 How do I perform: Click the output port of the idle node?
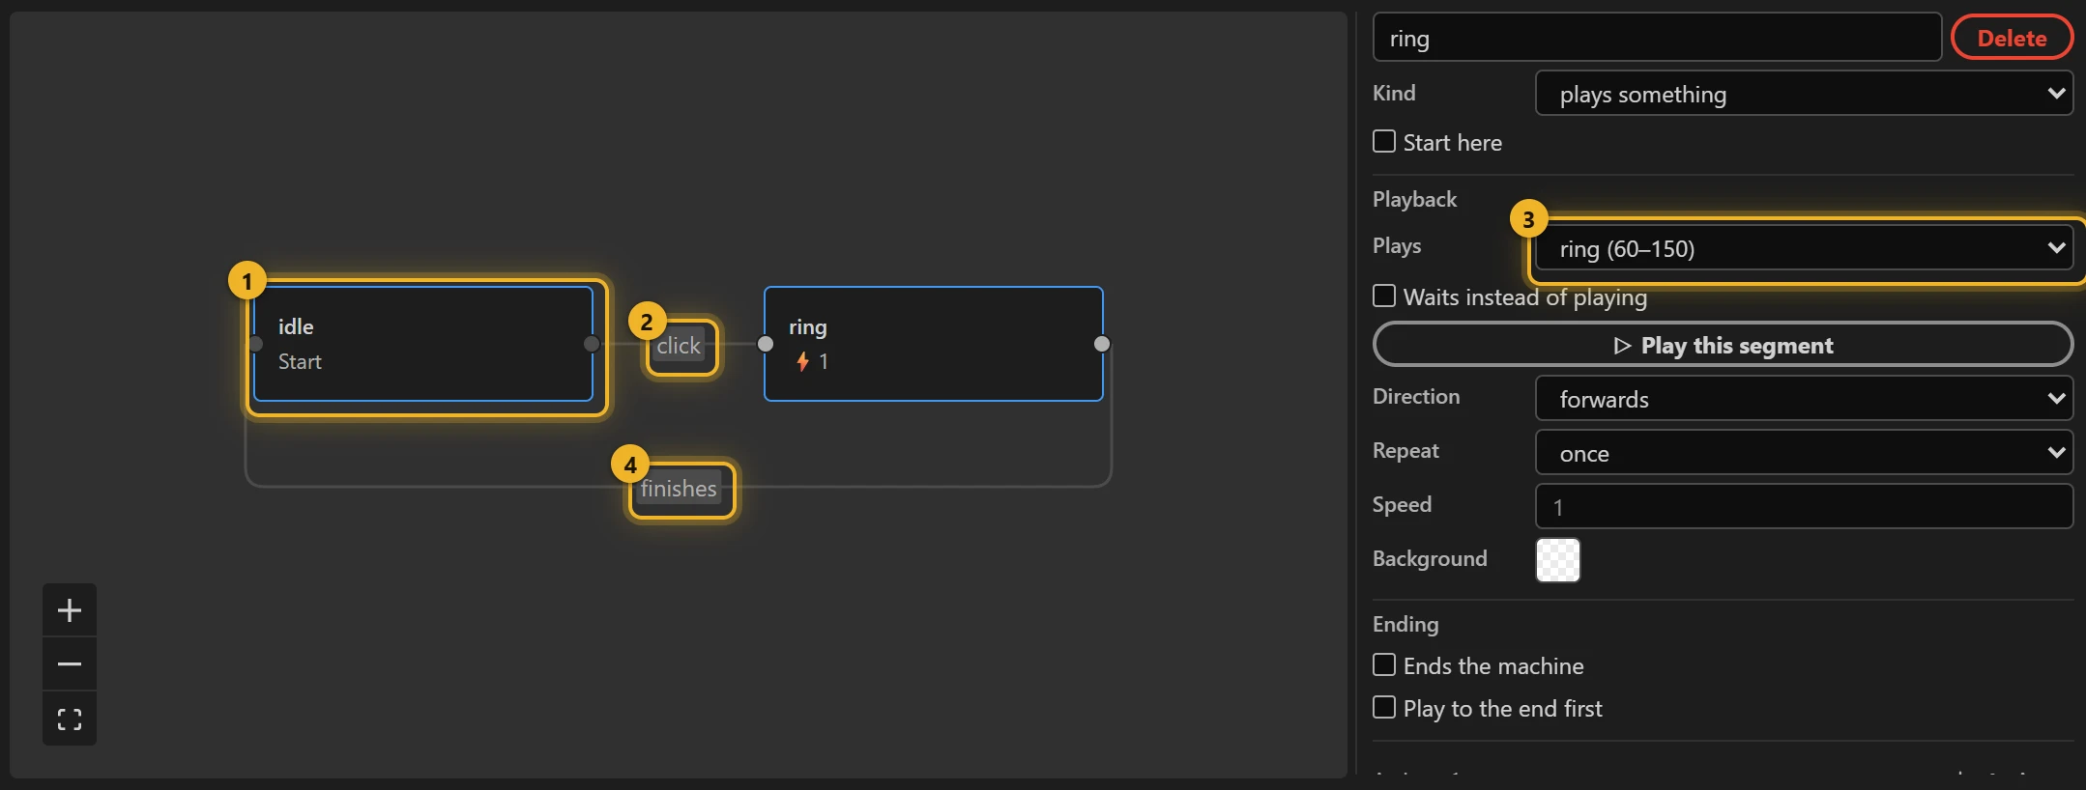592,344
